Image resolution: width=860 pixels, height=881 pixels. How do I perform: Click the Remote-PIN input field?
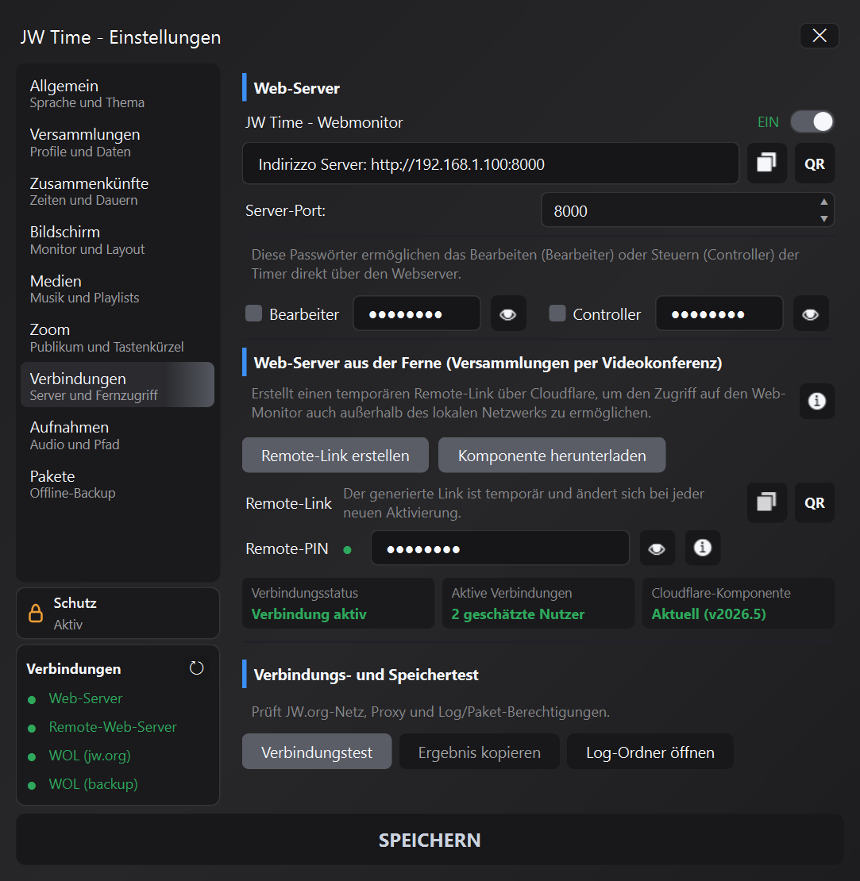pyautogui.click(x=499, y=548)
